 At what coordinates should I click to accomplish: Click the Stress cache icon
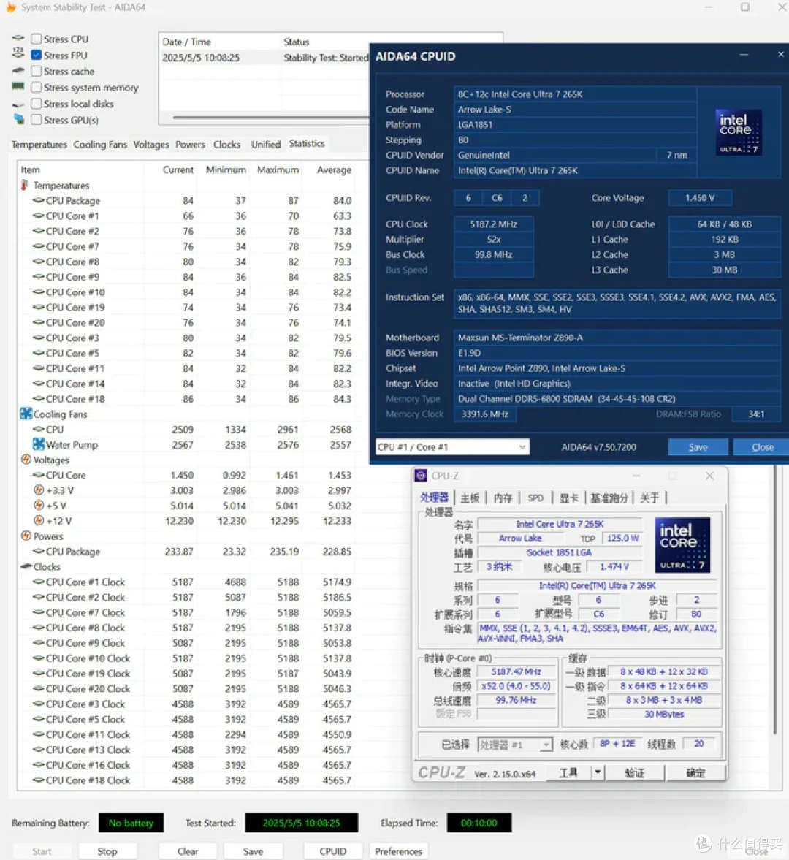coord(19,71)
